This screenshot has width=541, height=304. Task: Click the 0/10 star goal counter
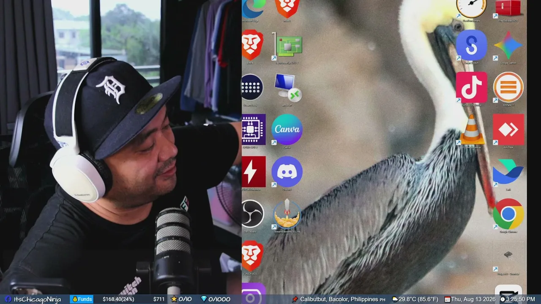pos(181,299)
